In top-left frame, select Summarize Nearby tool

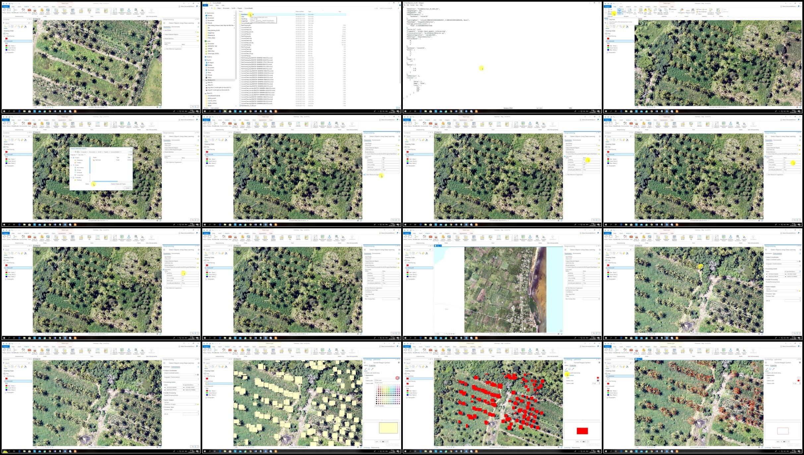click(56, 11)
